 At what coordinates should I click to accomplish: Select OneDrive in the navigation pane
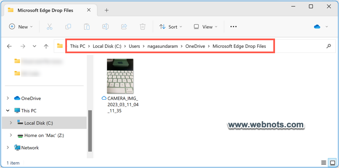coord(31,98)
